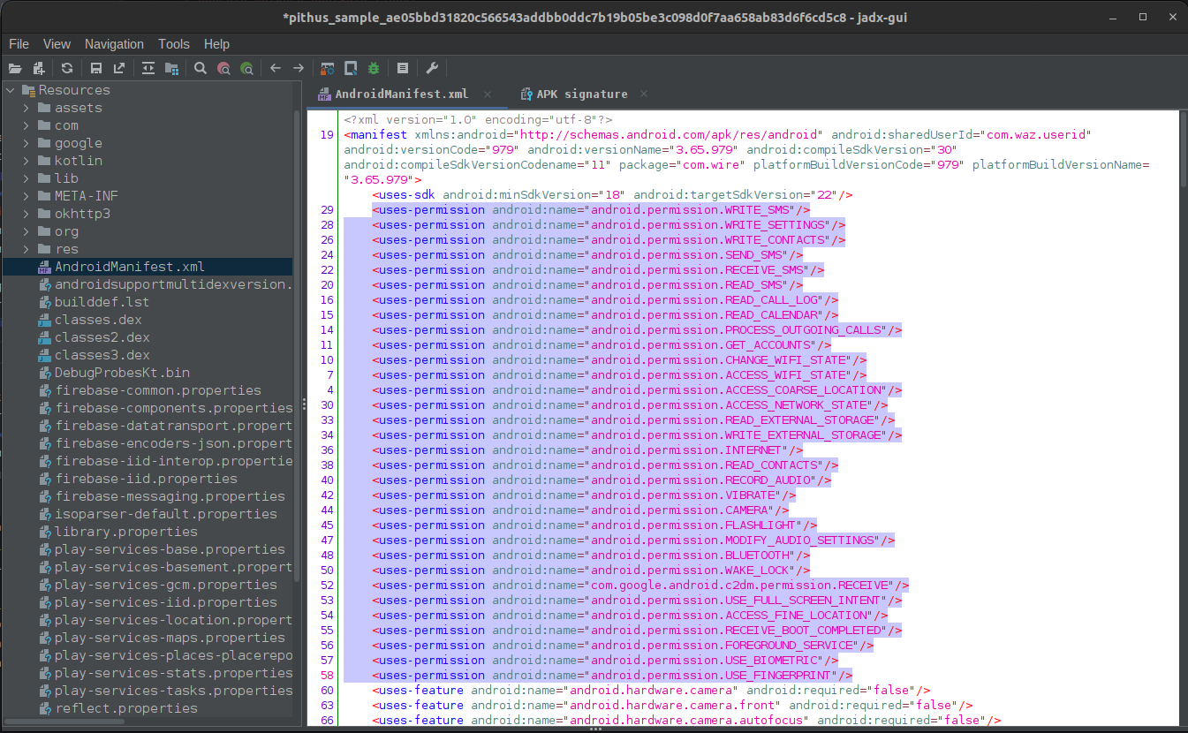The height and width of the screenshot is (733, 1188).
Task: Click the uses-sdk minSdkVersion line
Action: 612,195
